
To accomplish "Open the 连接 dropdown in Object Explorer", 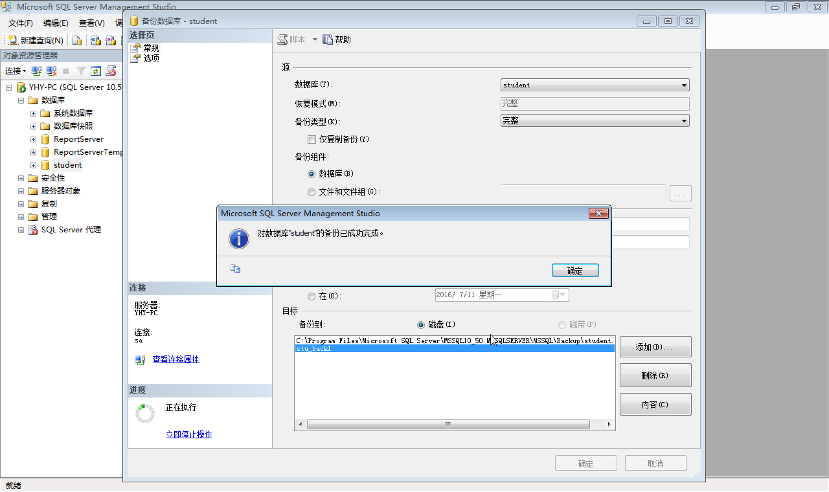I will click(x=16, y=71).
